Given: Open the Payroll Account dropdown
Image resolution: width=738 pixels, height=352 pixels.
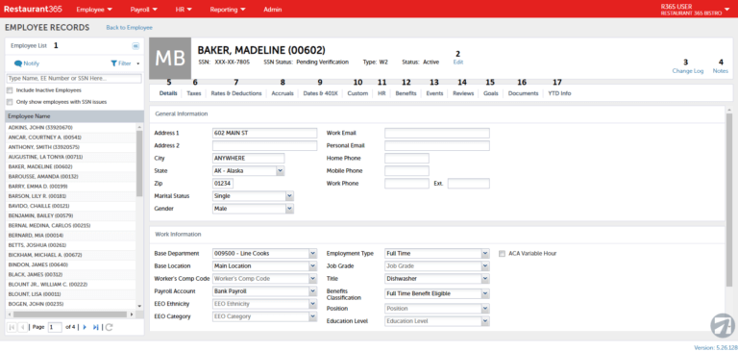Looking at the screenshot, I should pos(312,291).
